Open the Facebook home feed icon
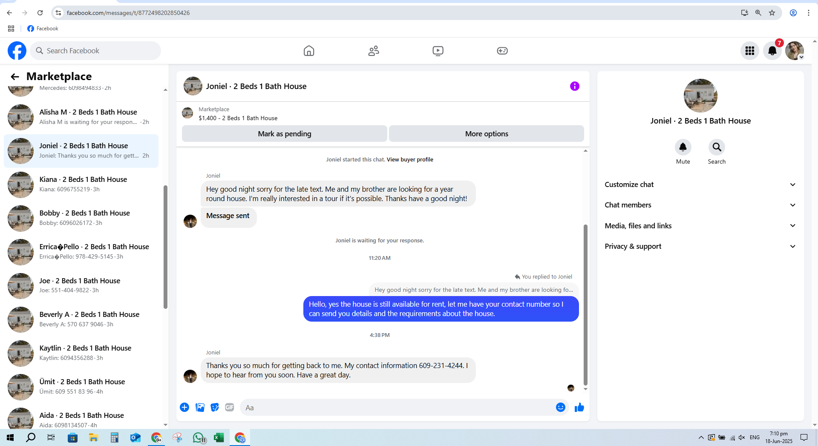The image size is (818, 446). pos(309,51)
